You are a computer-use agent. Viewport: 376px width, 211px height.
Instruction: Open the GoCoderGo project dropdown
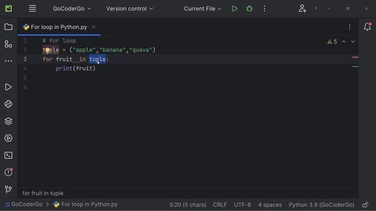[72, 9]
